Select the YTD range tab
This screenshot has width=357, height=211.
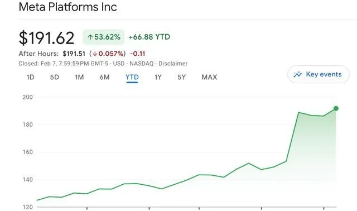pos(132,77)
